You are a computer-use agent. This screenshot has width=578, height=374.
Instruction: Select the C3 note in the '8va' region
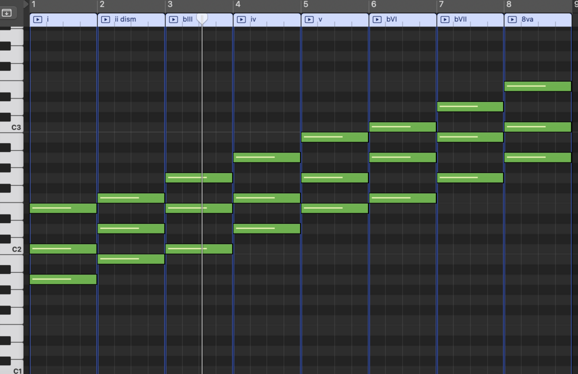[538, 127]
